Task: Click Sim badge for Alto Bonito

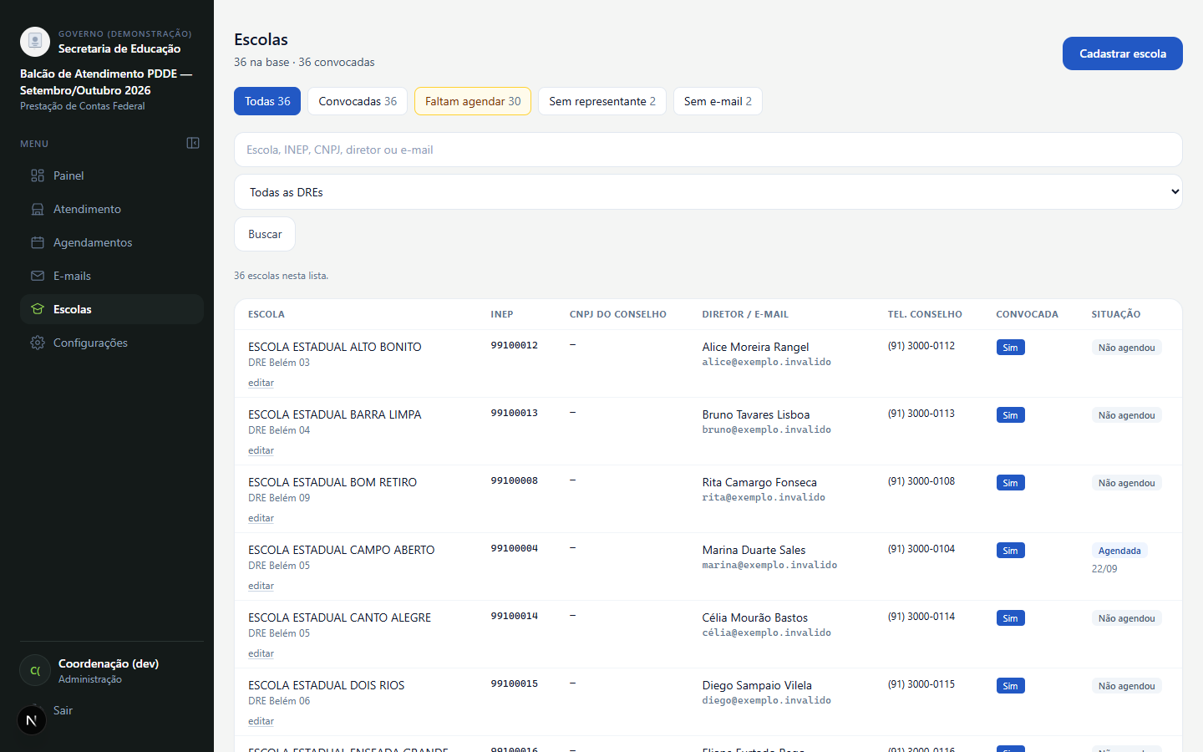Action: pyautogui.click(x=1010, y=348)
